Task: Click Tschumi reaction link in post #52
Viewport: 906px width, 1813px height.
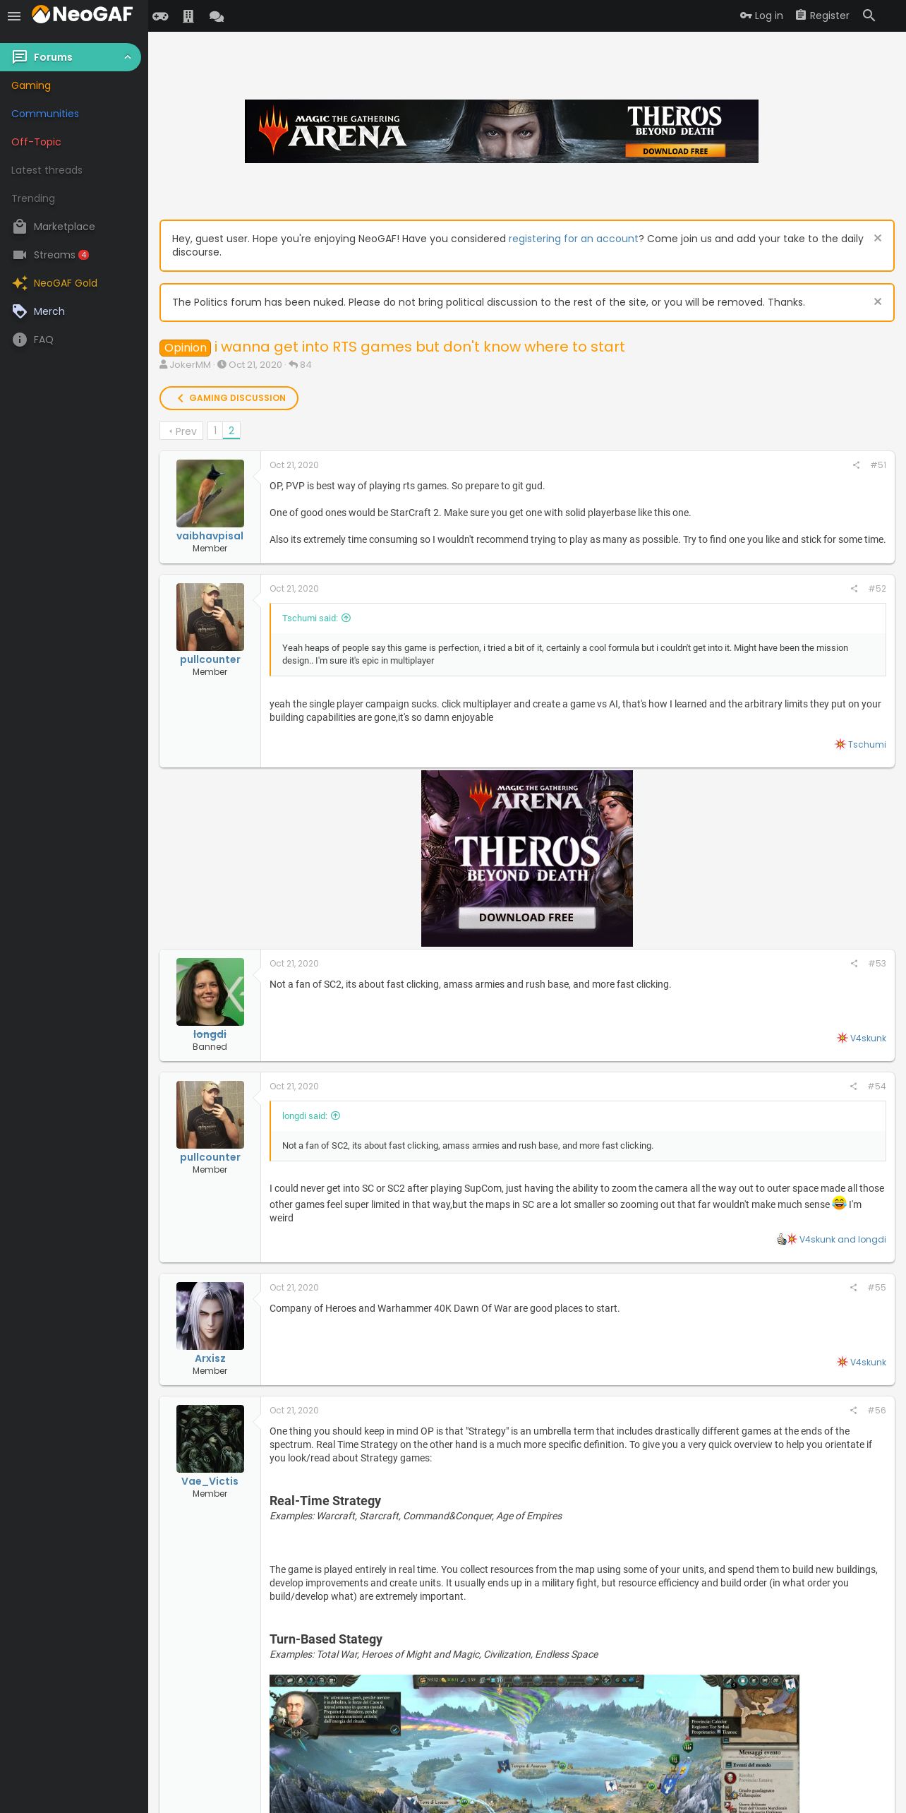Action: (x=866, y=744)
